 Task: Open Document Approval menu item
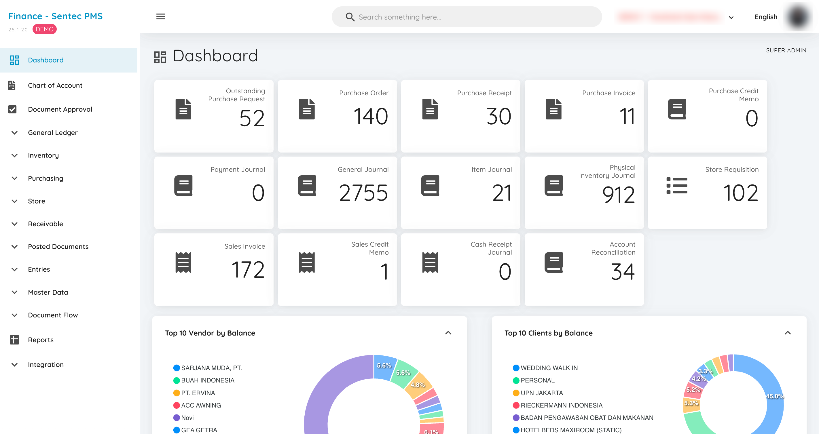[x=69, y=109]
